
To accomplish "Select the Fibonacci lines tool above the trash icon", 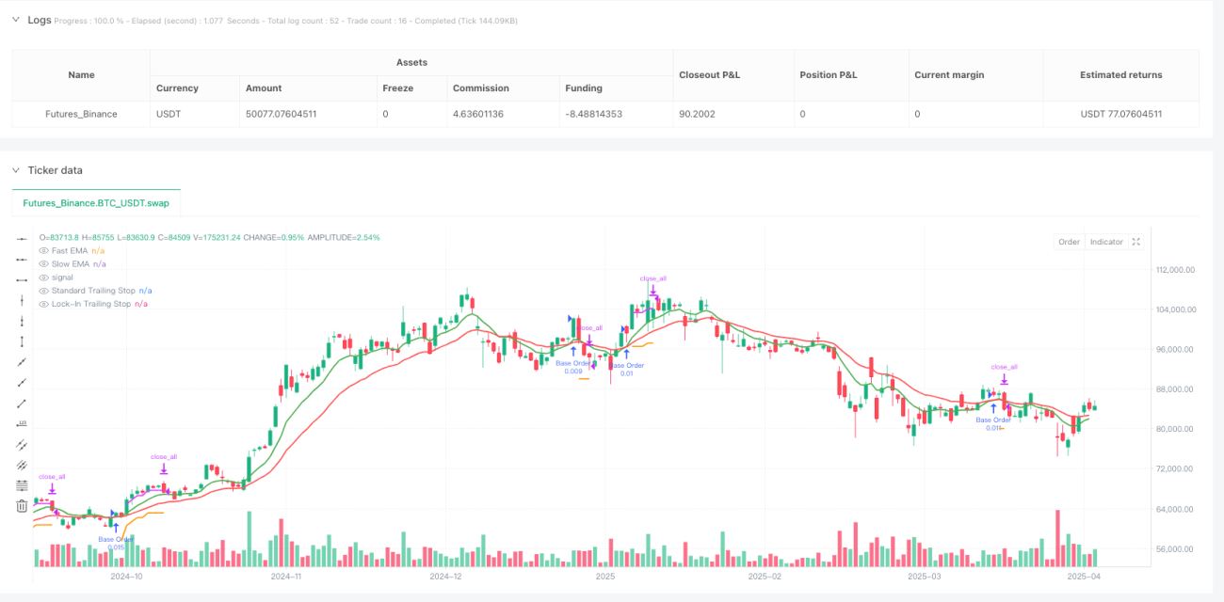I will coord(23,485).
